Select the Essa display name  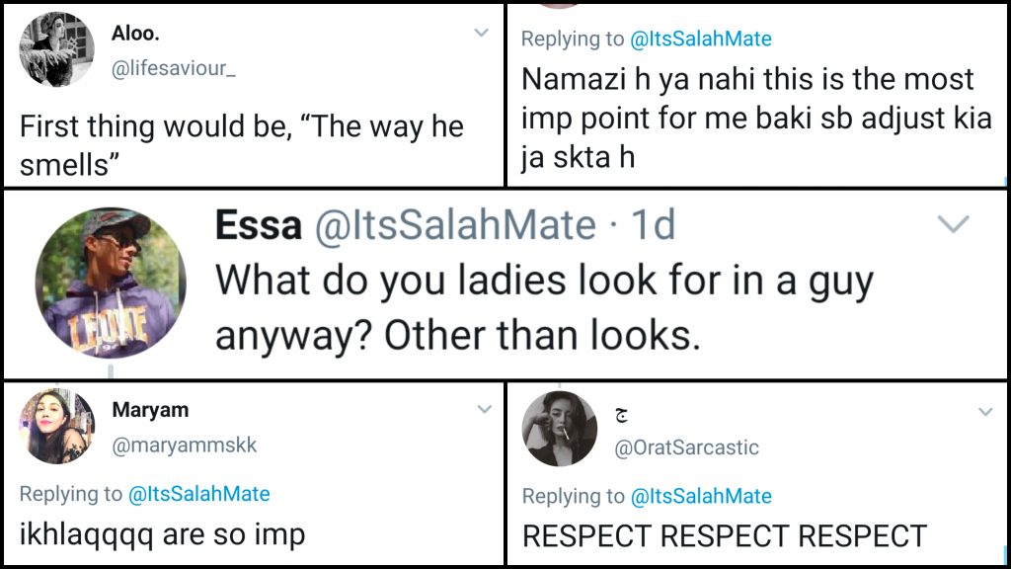click(x=259, y=226)
